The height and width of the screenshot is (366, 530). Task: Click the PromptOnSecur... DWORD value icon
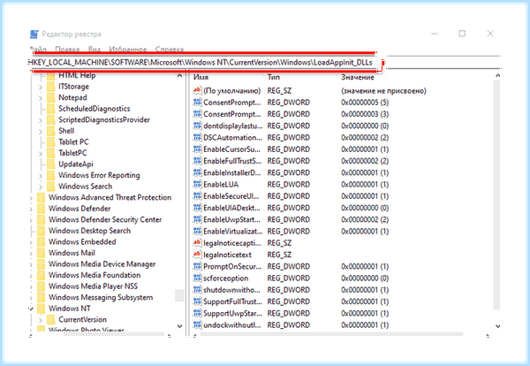pyautogui.click(x=197, y=266)
